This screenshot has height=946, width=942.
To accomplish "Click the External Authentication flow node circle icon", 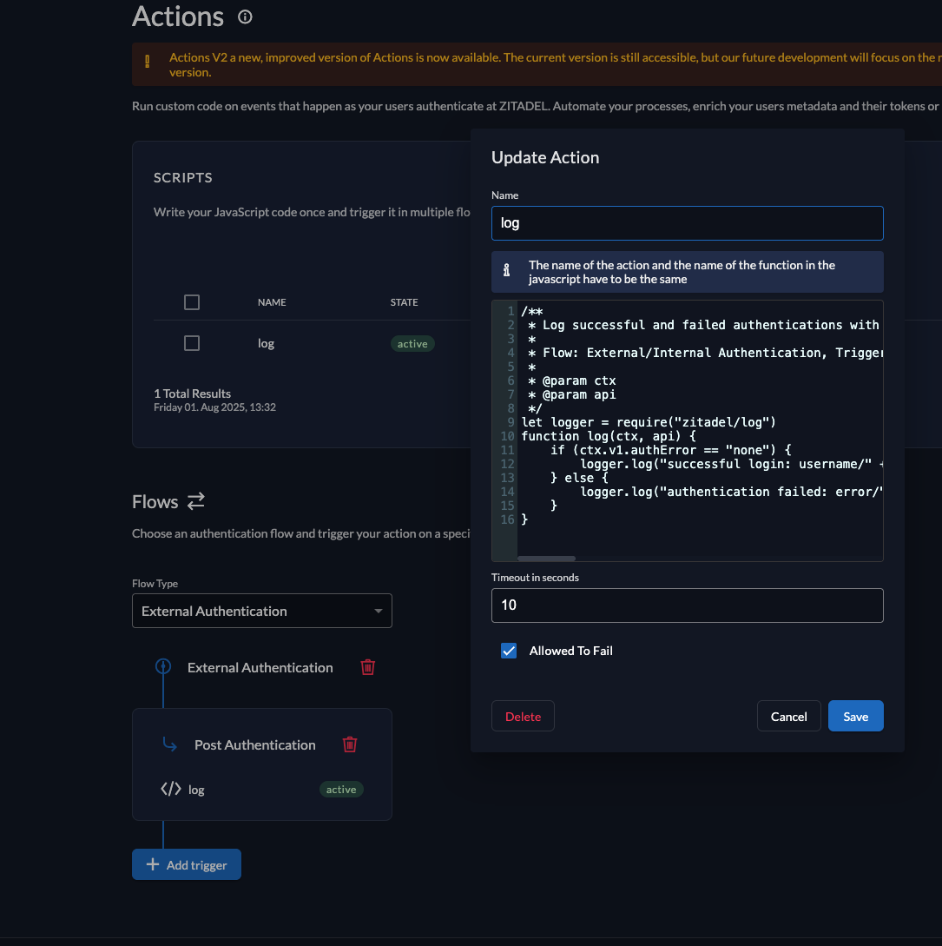I will tap(163, 666).
